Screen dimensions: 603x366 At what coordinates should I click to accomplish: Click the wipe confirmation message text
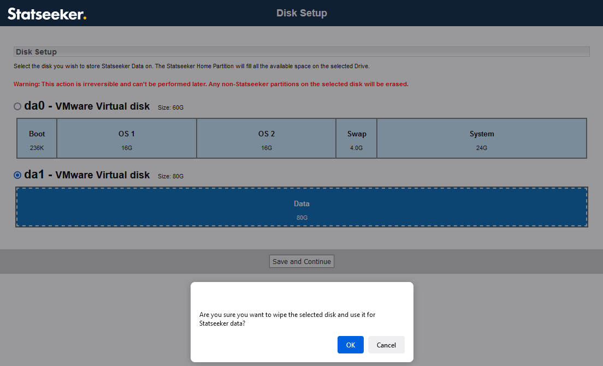[x=287, y=319]
